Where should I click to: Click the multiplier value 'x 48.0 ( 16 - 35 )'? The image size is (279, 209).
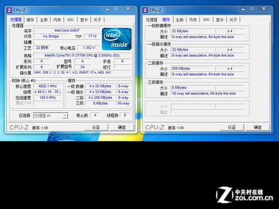click(47, 92)
